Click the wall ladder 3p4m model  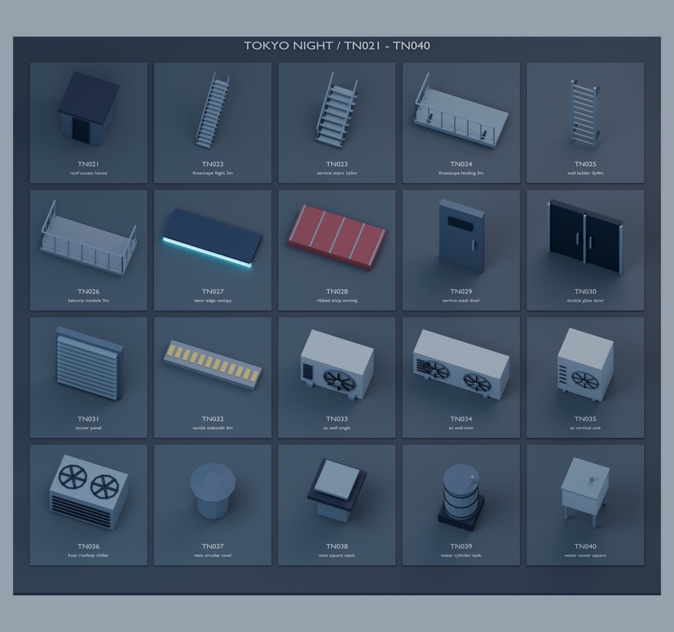click(x=585, y=114)
